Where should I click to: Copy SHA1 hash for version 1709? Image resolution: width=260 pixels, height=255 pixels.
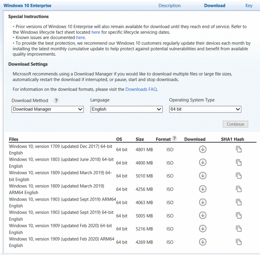point(238,149)
